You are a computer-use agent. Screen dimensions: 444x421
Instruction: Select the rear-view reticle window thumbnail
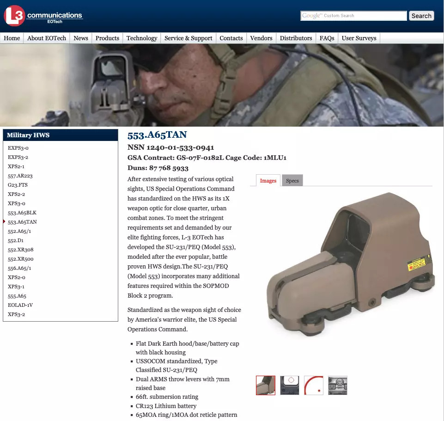tap(289, 385)
